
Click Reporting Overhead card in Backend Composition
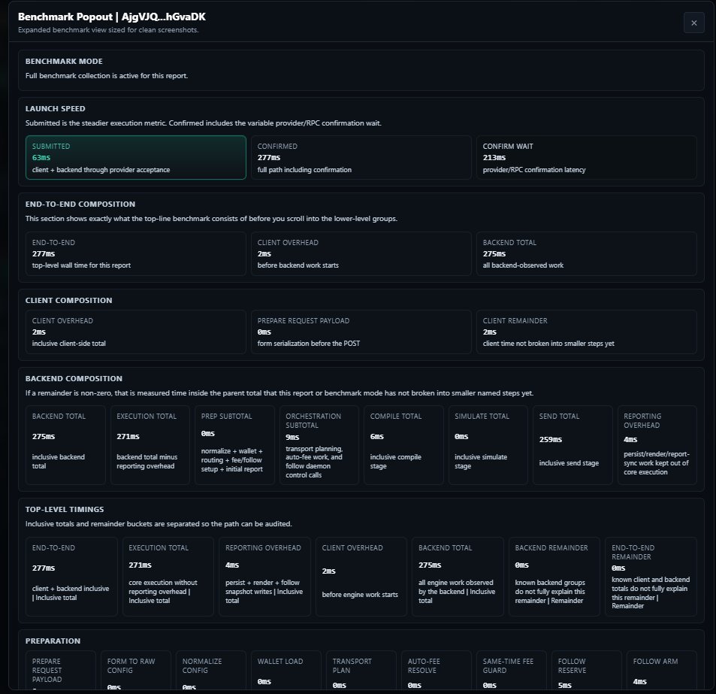(x=657, y=445)
